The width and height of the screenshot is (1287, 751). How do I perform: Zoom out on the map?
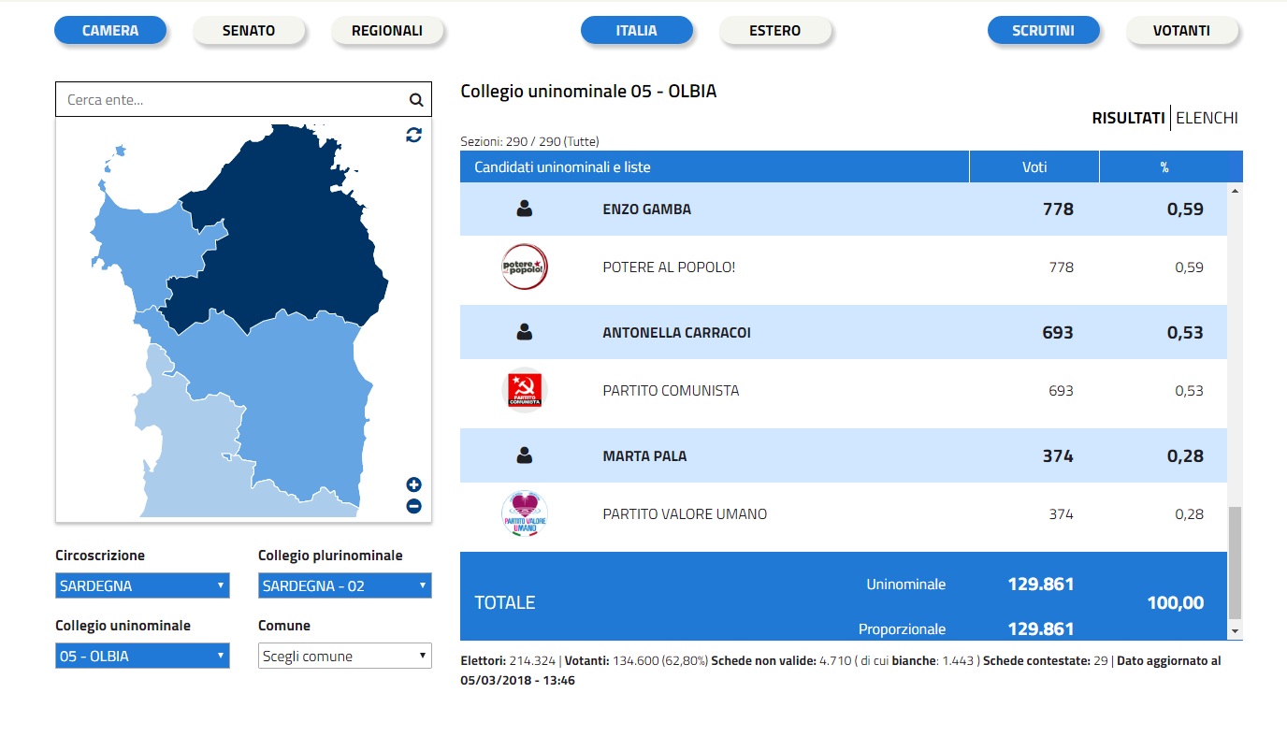pos(413,506)
